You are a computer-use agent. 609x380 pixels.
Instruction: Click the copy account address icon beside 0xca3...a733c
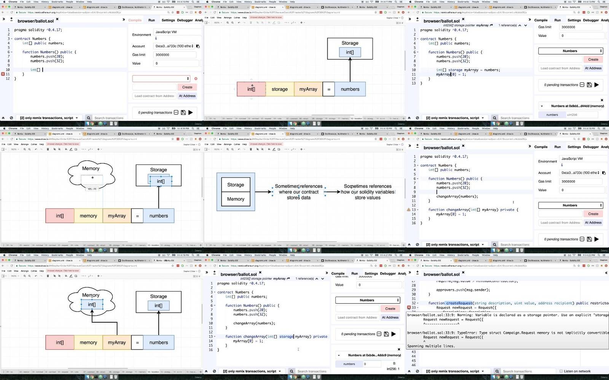click(x=198, y=46)
